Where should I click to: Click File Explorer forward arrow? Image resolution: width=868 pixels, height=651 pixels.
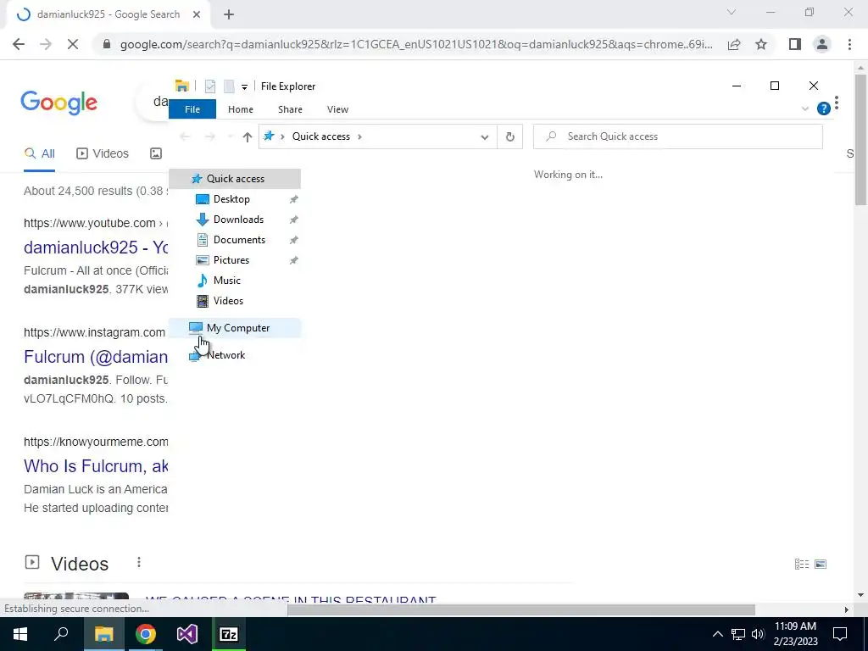pos(210,136)
